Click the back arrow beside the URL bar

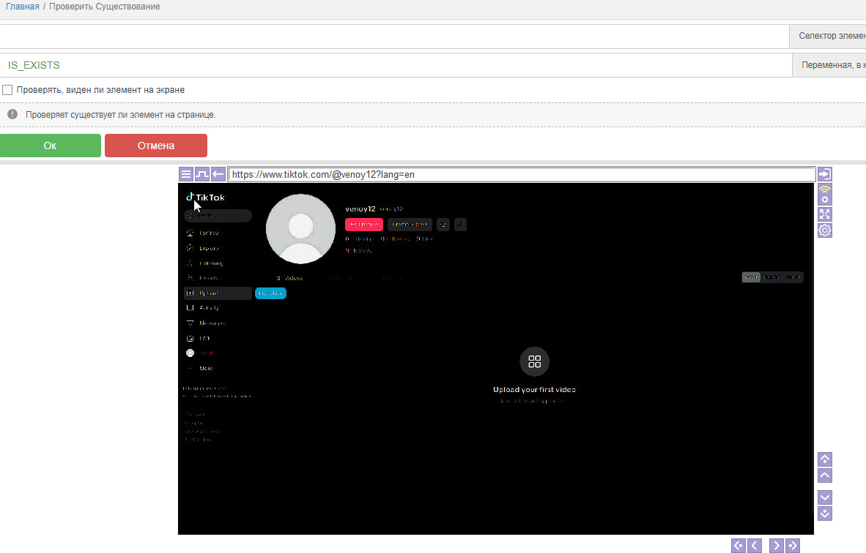[218, 175]
